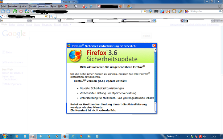Click the dialog scrollbar up arrow

point(155,50)
